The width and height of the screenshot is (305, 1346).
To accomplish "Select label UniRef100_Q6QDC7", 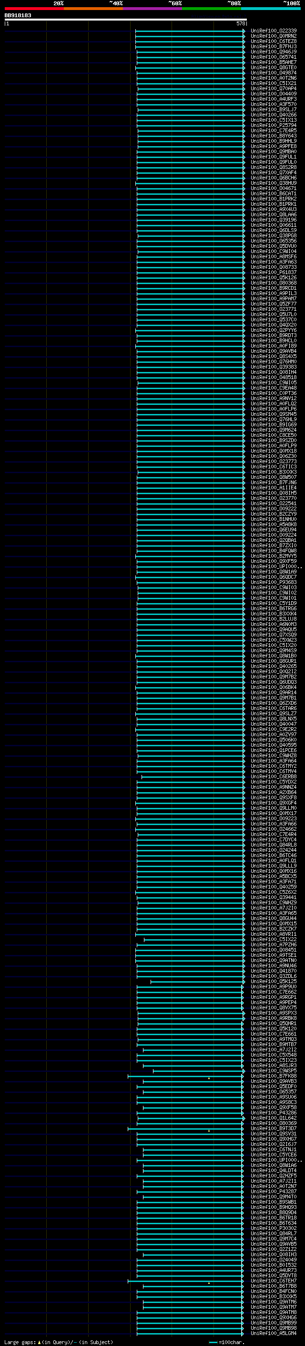I will pos(273,577).
